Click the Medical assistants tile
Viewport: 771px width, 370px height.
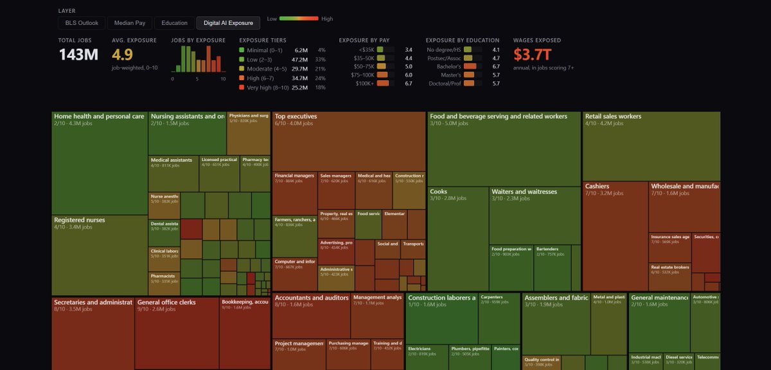(x=173, y=173)
